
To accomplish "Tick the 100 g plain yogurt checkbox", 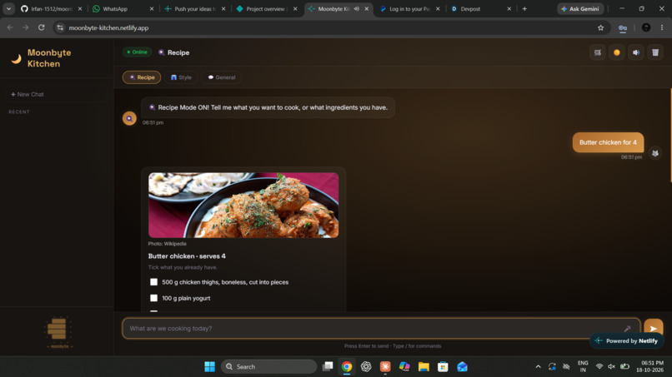I will 154,298.
